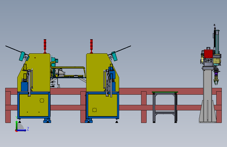The image size is (227, 147).
Task: Pick the teal sensor on the left machine arm
Action: [x=22, y=56]
